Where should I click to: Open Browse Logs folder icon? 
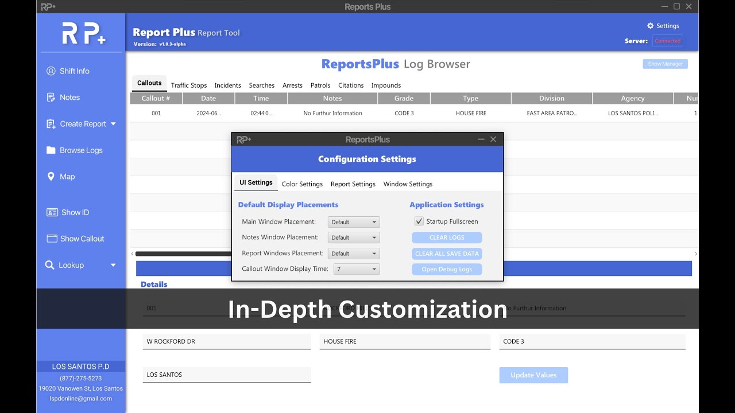point(51,150)
